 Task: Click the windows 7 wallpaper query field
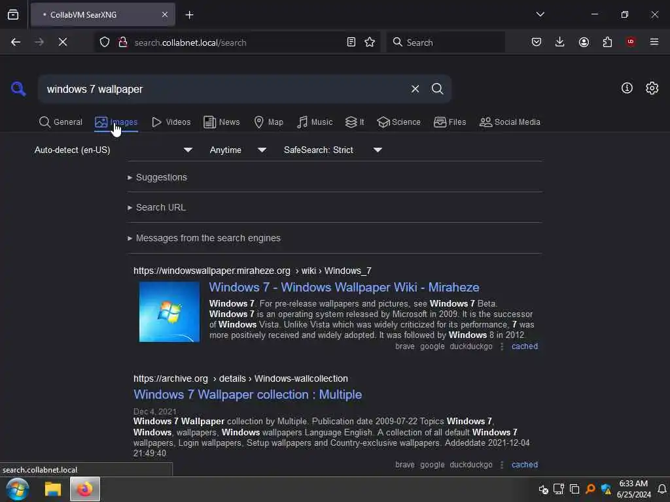click(x=222, y=89)
